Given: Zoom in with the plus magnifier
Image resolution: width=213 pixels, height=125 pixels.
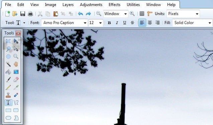Looking at the screenshot, I should (132, 14).
